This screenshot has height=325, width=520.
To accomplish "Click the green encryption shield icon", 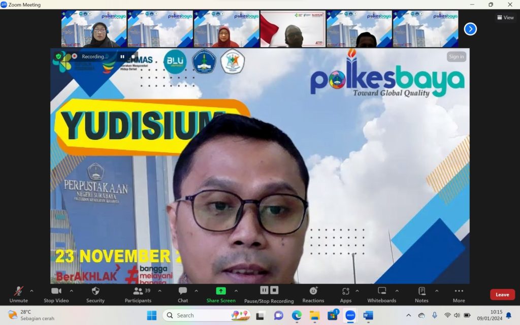I will [59, 56].
